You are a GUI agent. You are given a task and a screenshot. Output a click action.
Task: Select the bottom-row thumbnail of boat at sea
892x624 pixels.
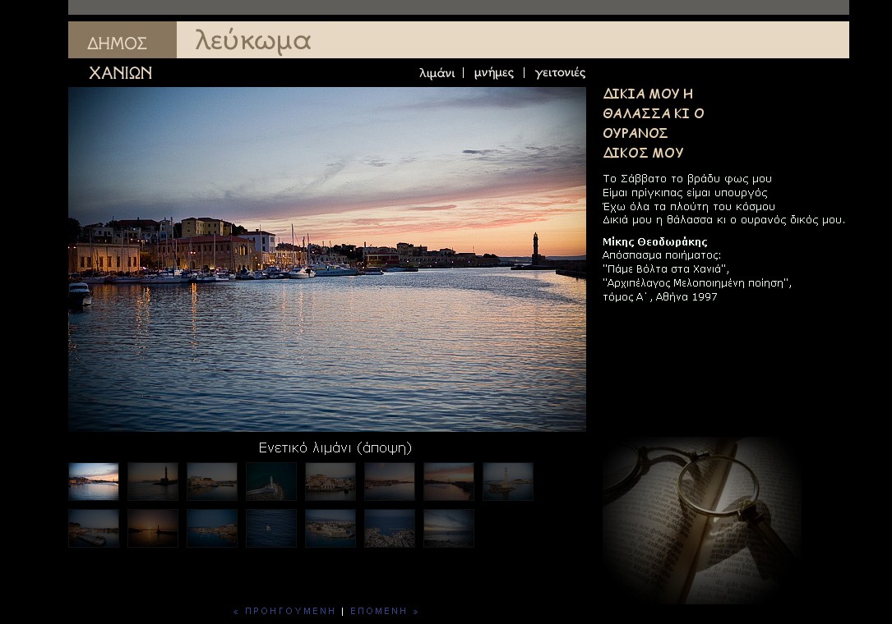click(x=271, y=528)
